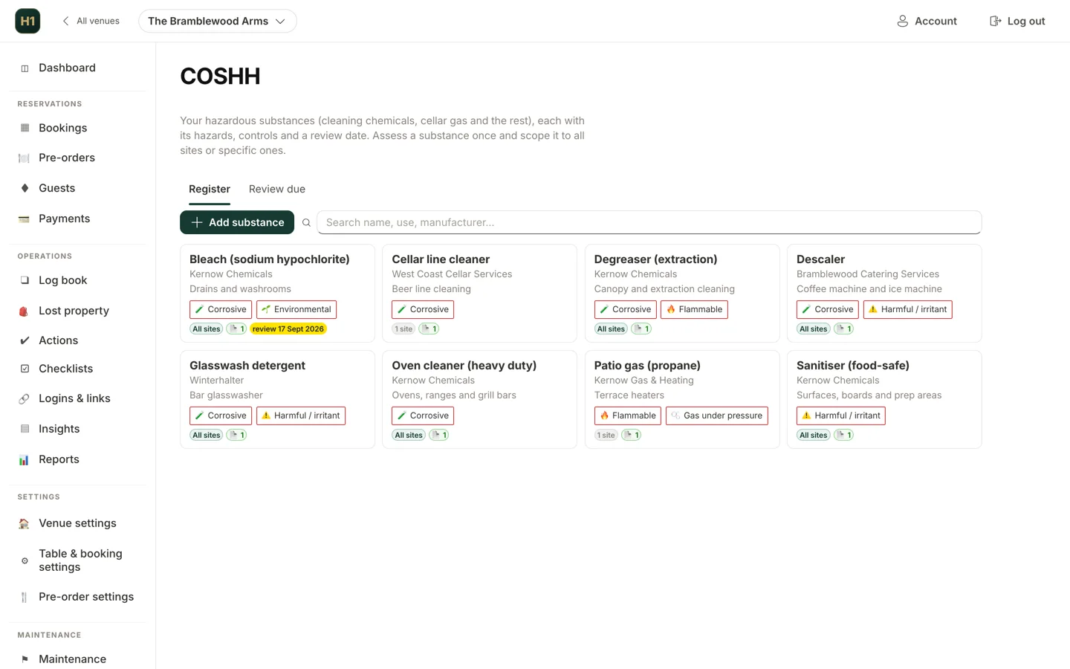Screen dimensions: 1070x669
Task: Click the Patio gas (propane) title
Action: click(647, 366)
